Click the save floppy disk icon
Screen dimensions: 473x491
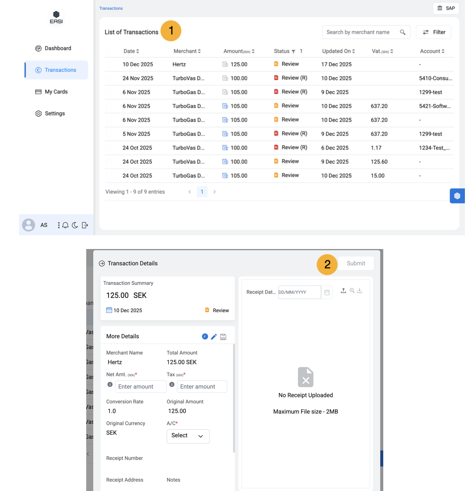(223, 337)
